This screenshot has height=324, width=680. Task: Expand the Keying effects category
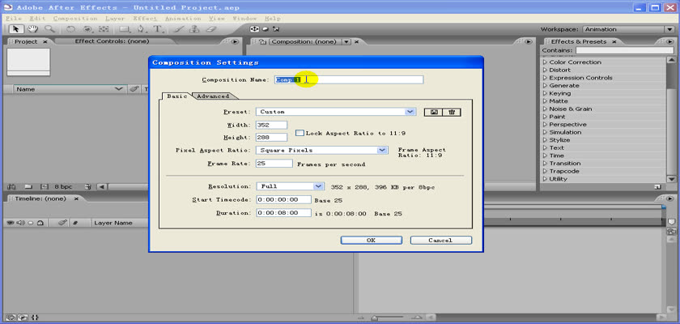[545, 93]
